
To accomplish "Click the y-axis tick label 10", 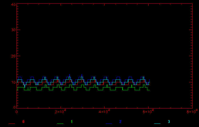I will [13, 82].
